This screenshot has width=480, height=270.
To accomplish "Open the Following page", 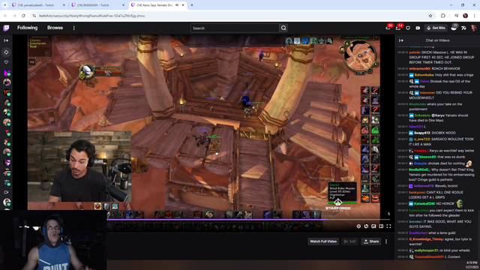I will click(27, 28).
